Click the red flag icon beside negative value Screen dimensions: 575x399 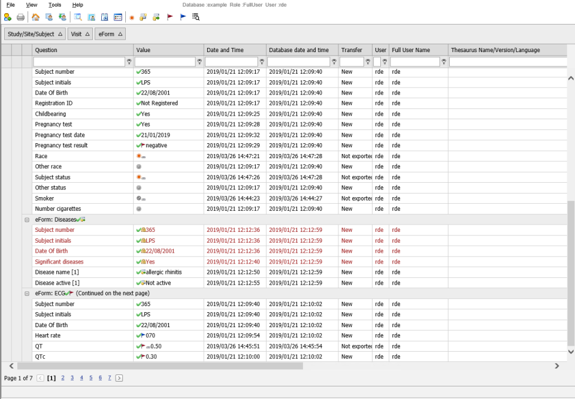pos(143,145)
